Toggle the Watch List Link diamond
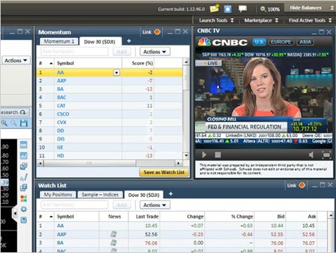The height and width of the screenshot is (253, 336). click(x=302, y=185)
